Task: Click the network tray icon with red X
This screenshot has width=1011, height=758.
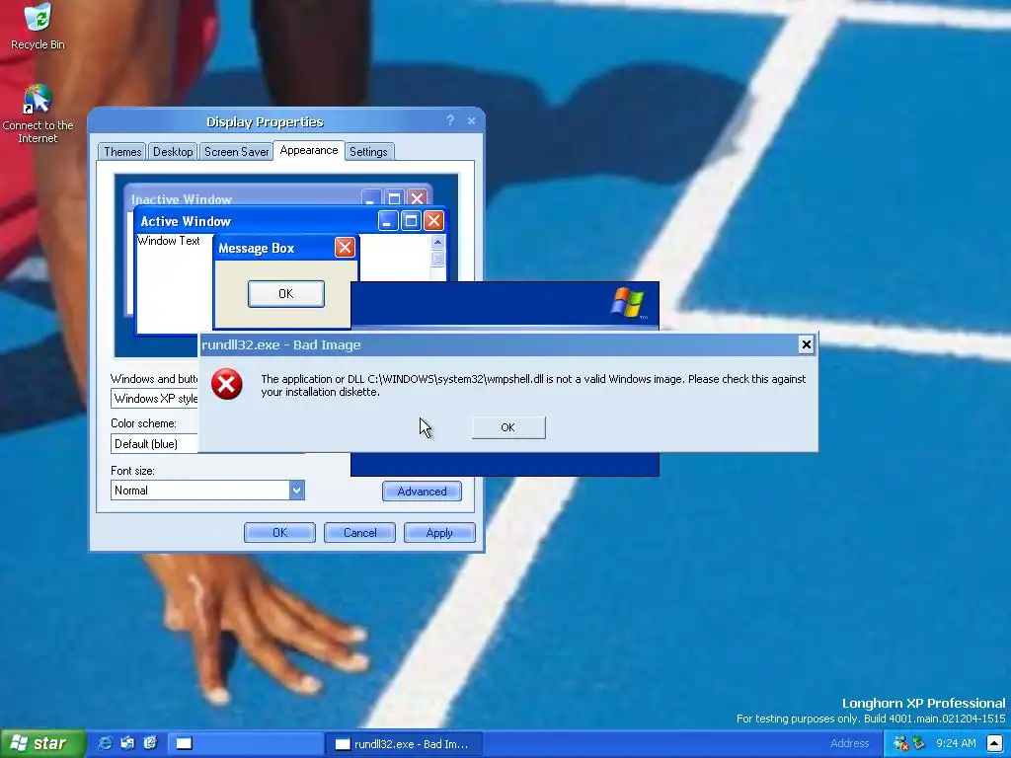Action: pos(900,743)
